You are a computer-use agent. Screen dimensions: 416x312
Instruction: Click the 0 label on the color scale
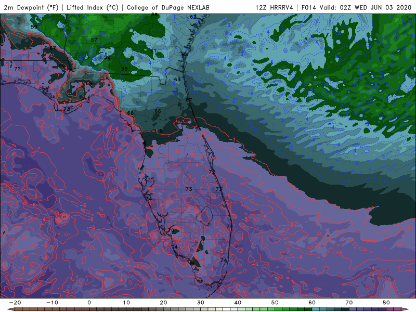(x=89, y=303)
